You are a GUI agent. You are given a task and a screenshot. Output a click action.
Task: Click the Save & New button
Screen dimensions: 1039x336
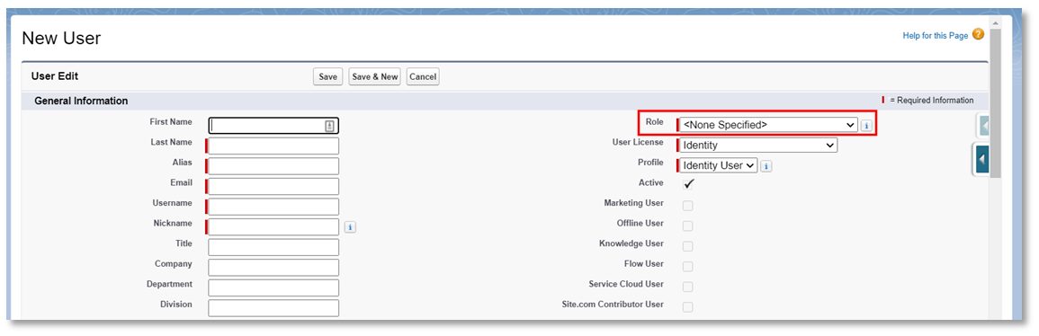pos(375,76)
